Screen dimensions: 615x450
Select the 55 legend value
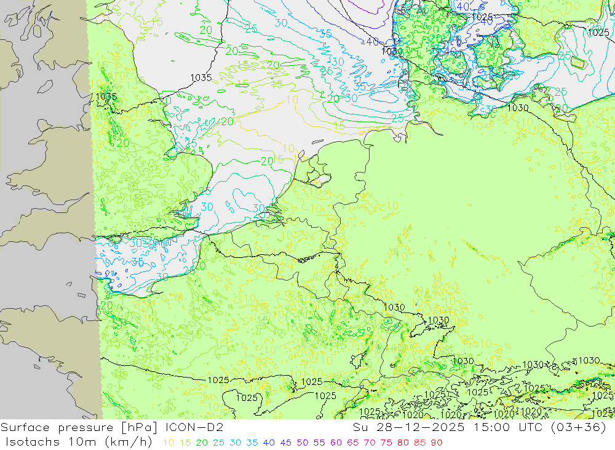click(x=319, y=443)
